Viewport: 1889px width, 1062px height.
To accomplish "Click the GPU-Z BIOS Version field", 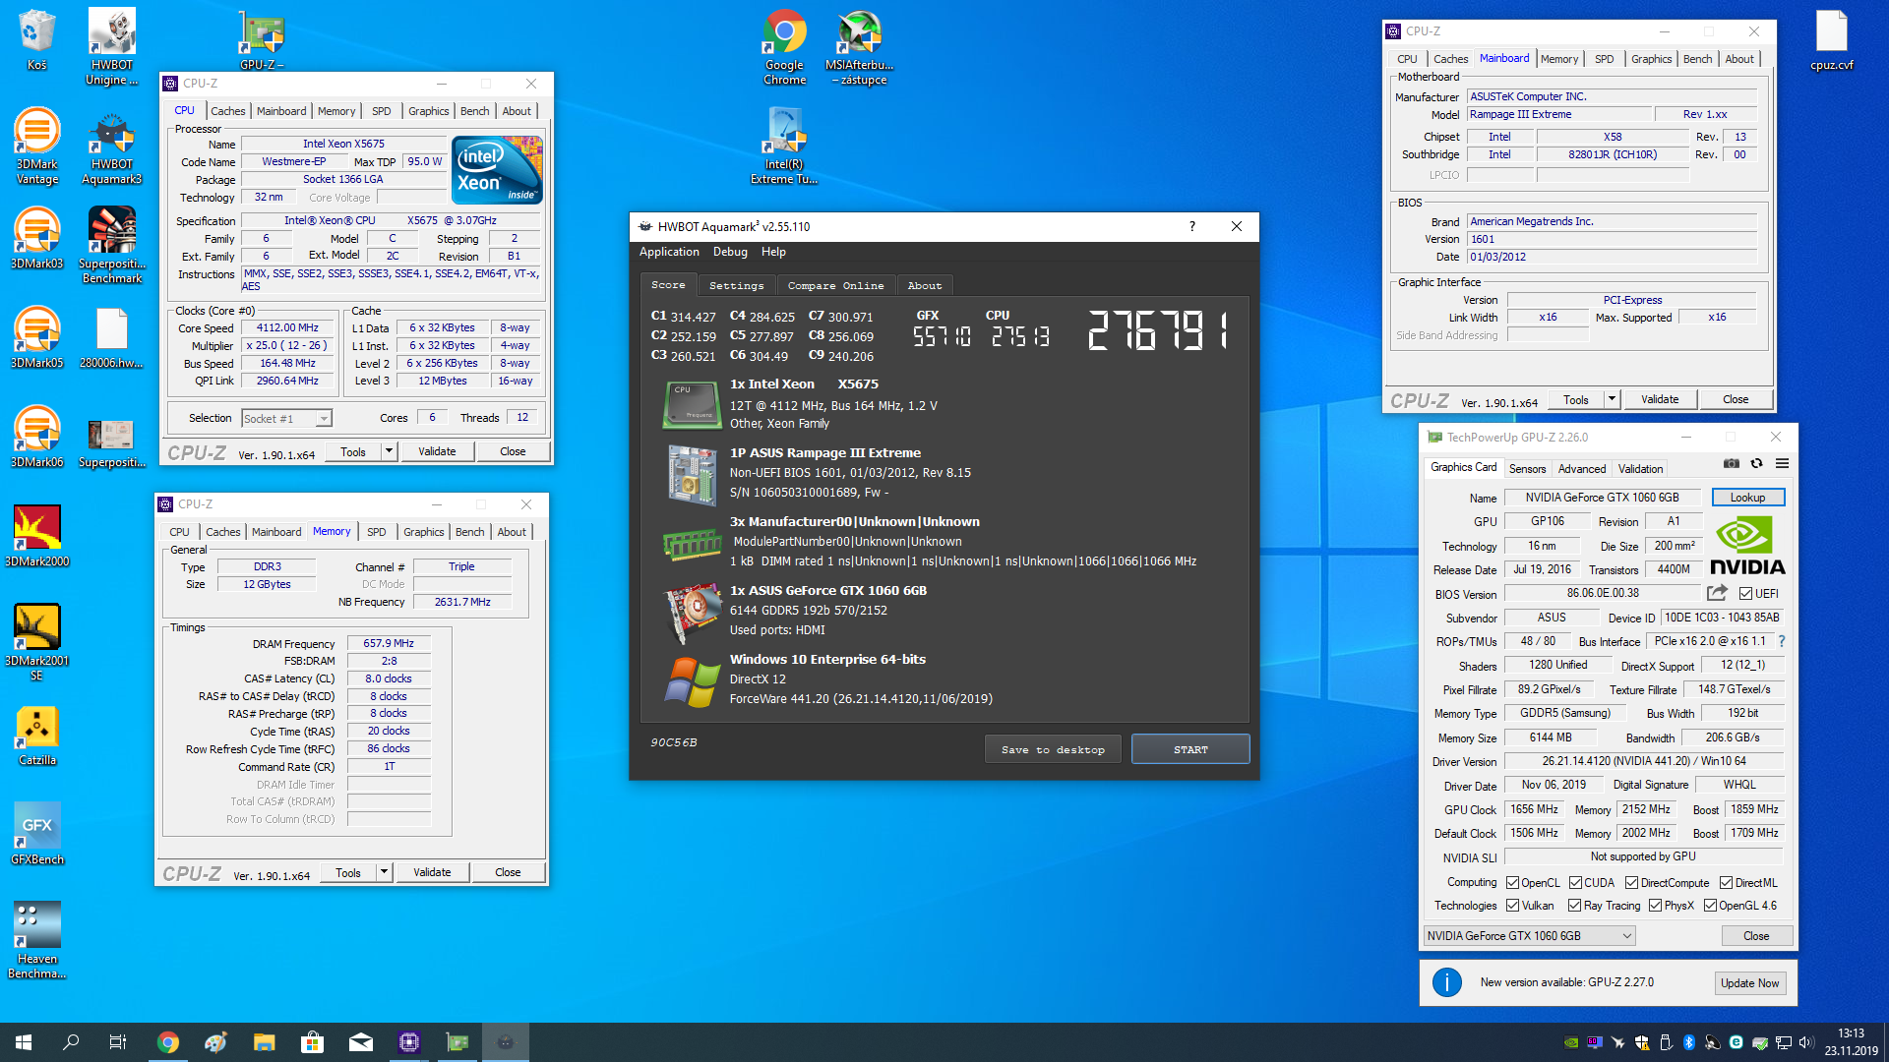I will pyautogui.click(x=1603, y=593).
